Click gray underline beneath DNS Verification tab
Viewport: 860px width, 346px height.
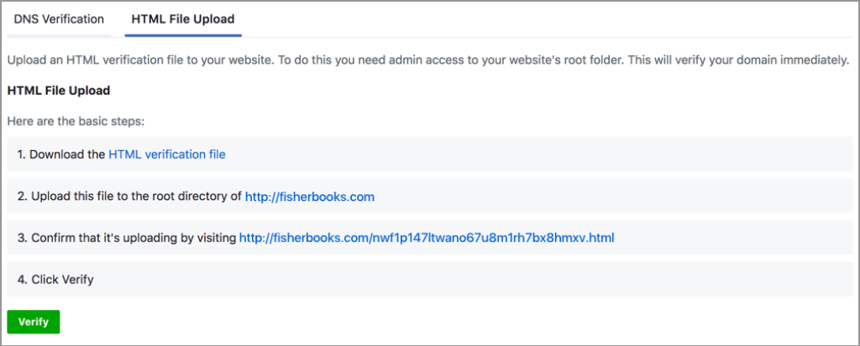[x=60, y=35]
